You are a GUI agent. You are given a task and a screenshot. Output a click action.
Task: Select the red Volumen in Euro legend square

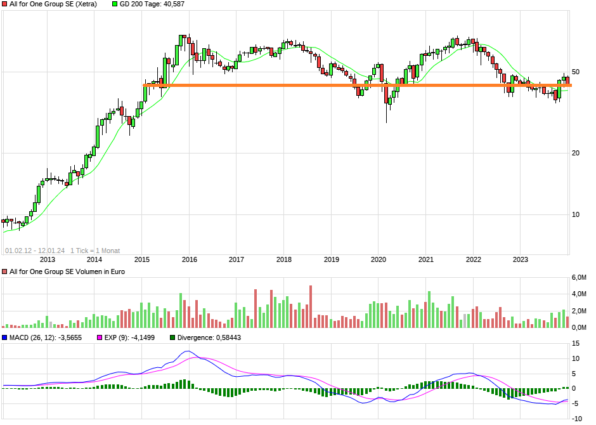[5, 271]
